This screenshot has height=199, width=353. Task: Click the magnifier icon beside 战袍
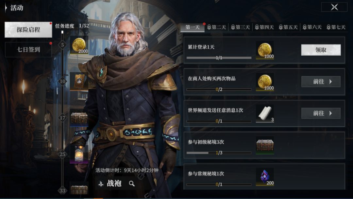point(132,184)
